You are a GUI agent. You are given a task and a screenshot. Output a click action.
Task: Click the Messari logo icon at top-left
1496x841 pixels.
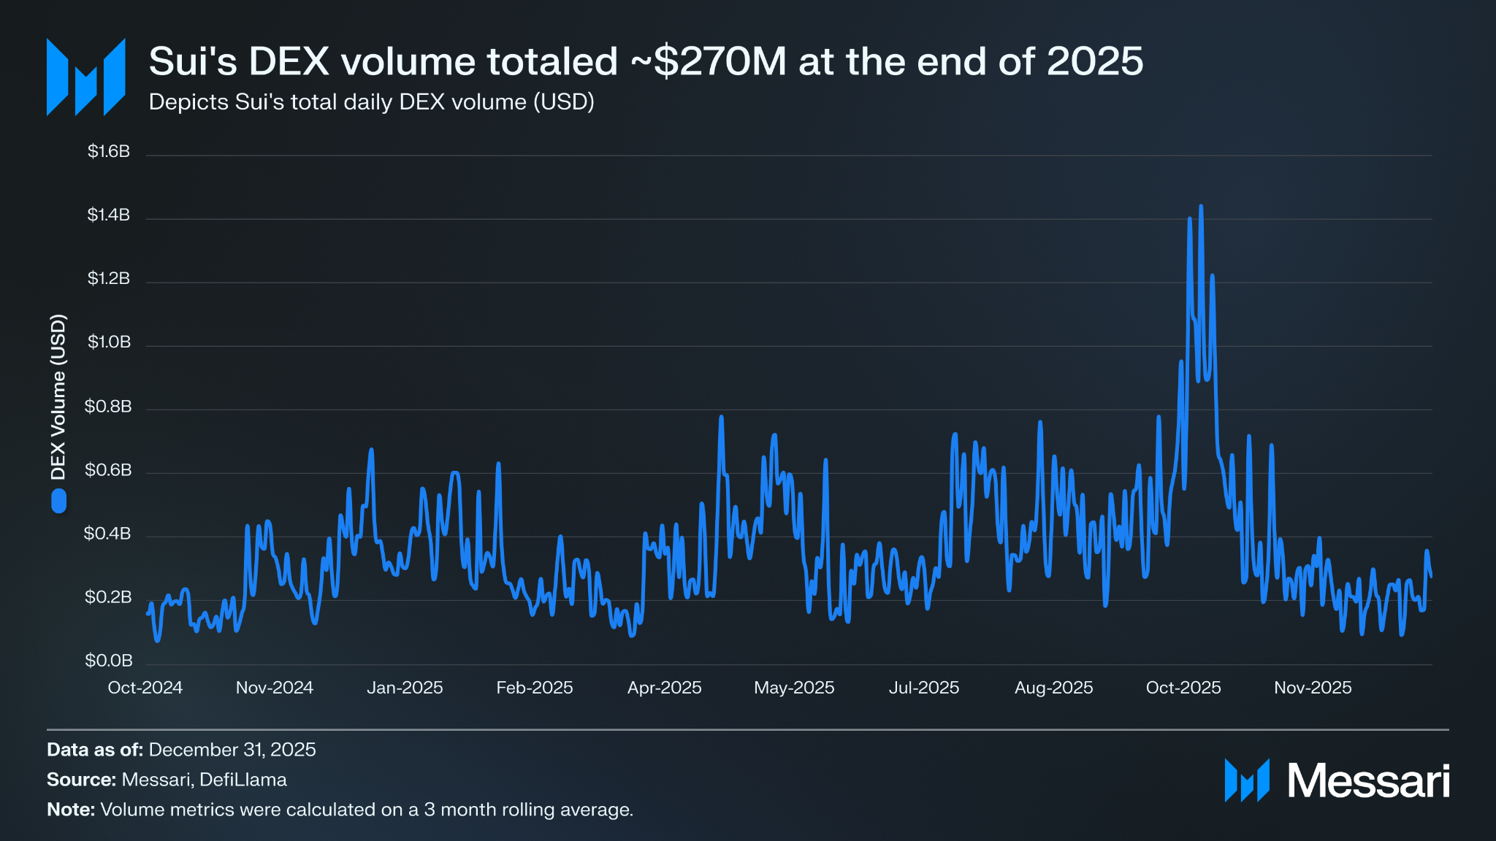pos(85,77)
